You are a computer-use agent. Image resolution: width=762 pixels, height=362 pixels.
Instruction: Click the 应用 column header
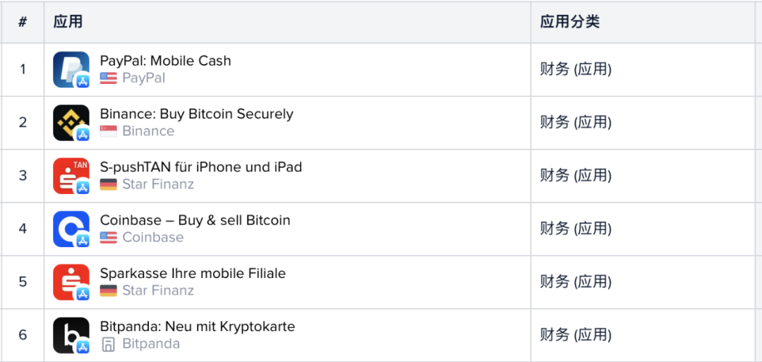coord(68,22)
